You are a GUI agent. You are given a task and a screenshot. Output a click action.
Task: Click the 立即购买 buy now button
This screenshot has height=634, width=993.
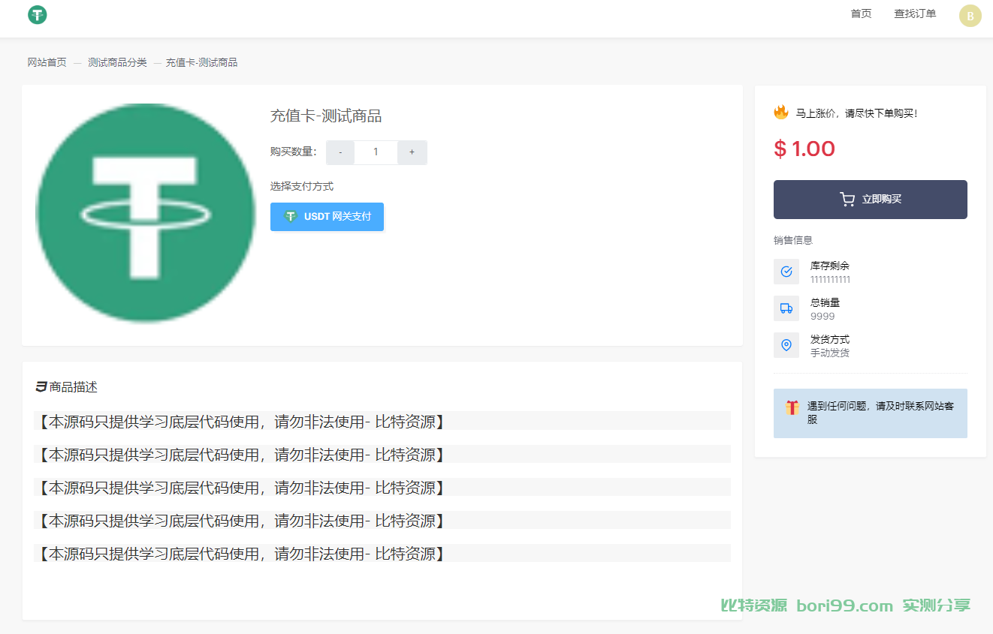coord(871,200)
